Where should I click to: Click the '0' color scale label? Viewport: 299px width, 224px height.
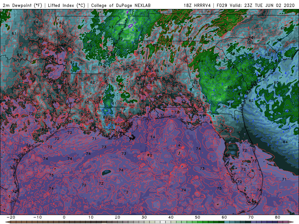tap(64, 217)
